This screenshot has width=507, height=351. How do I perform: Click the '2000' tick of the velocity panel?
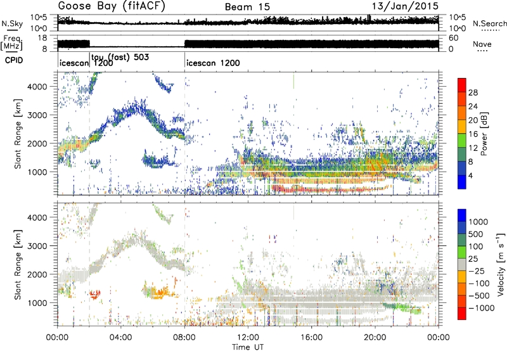[x=38, y=274]
